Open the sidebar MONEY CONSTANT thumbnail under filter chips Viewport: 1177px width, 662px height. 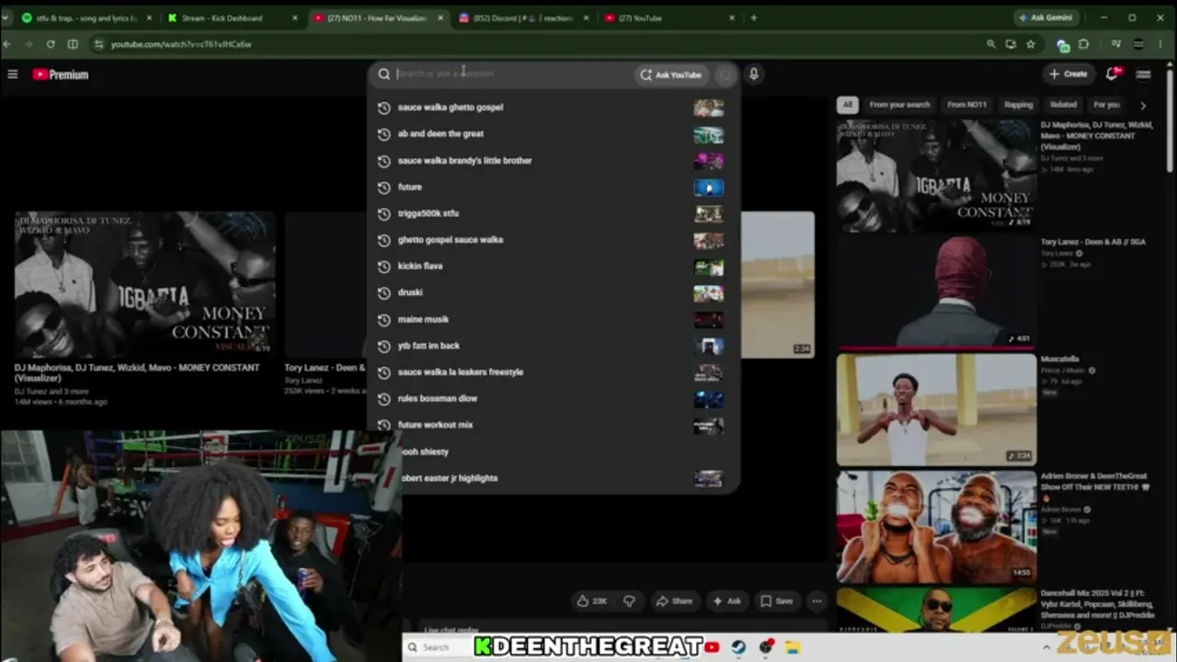point(936,175)
